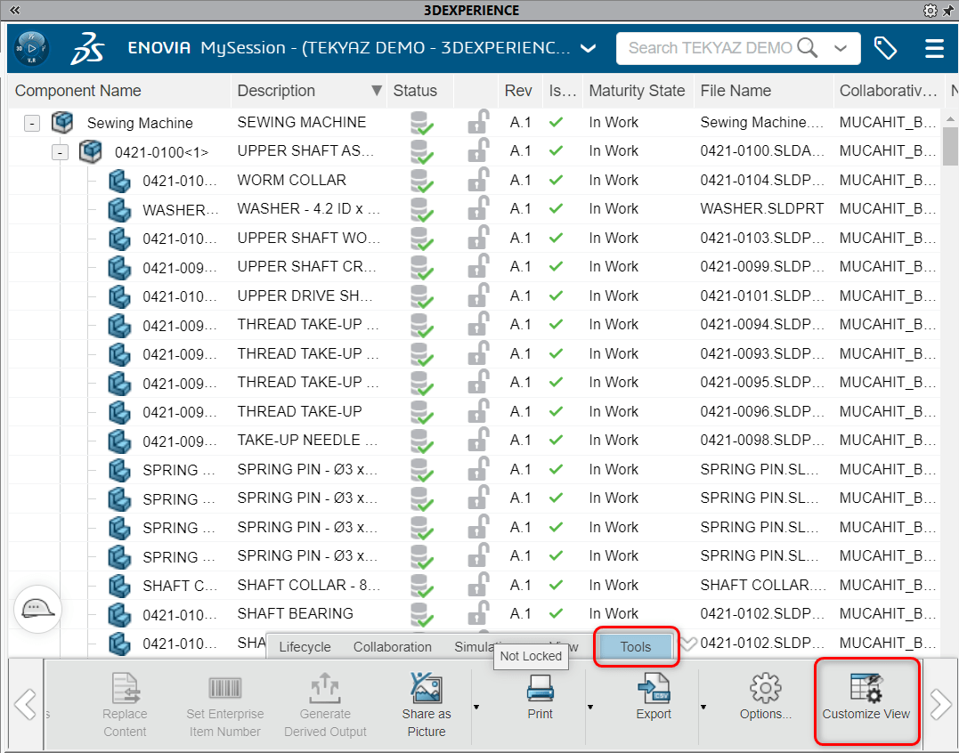This screenshot has width=959, height=753.
Task: Switch to the Collaboration tab
Action: tap(393, 647)
